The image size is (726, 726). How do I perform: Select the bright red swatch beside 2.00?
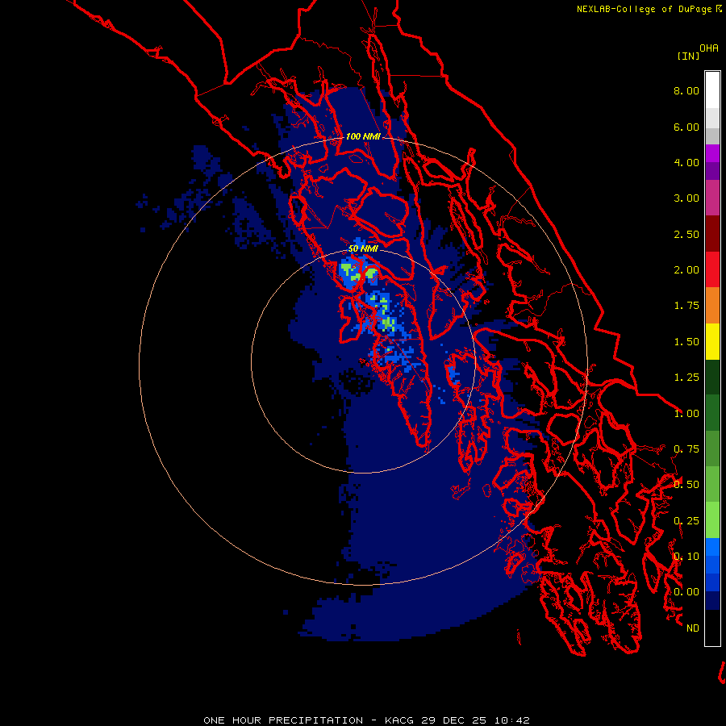pos(712,269)
